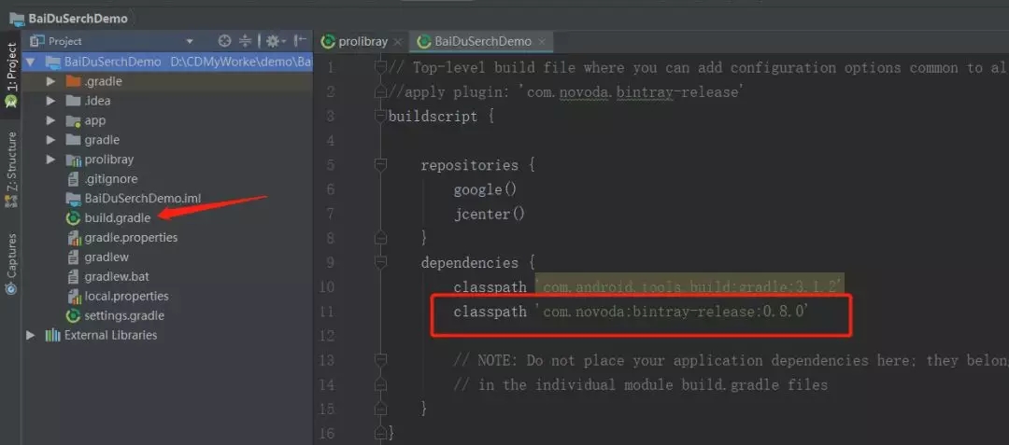Close the prolibray editor tab
Viewport: 1009px width, 445px height.
pyautogui.click(x=398, y=42)
